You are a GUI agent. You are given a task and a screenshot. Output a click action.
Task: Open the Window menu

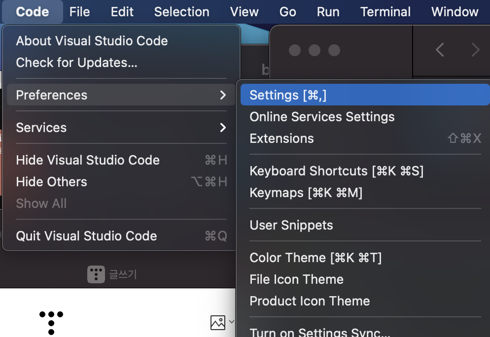(455, 12)
